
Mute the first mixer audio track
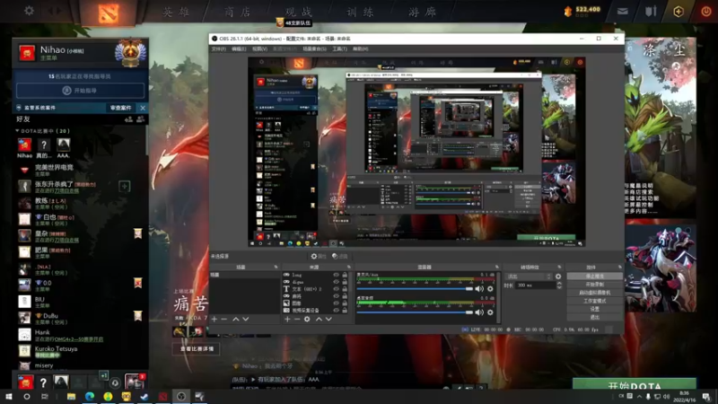(479, 289)
